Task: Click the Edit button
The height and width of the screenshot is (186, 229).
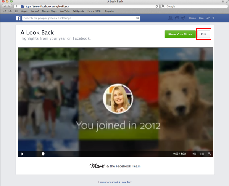Action: (x=203, y=34)
